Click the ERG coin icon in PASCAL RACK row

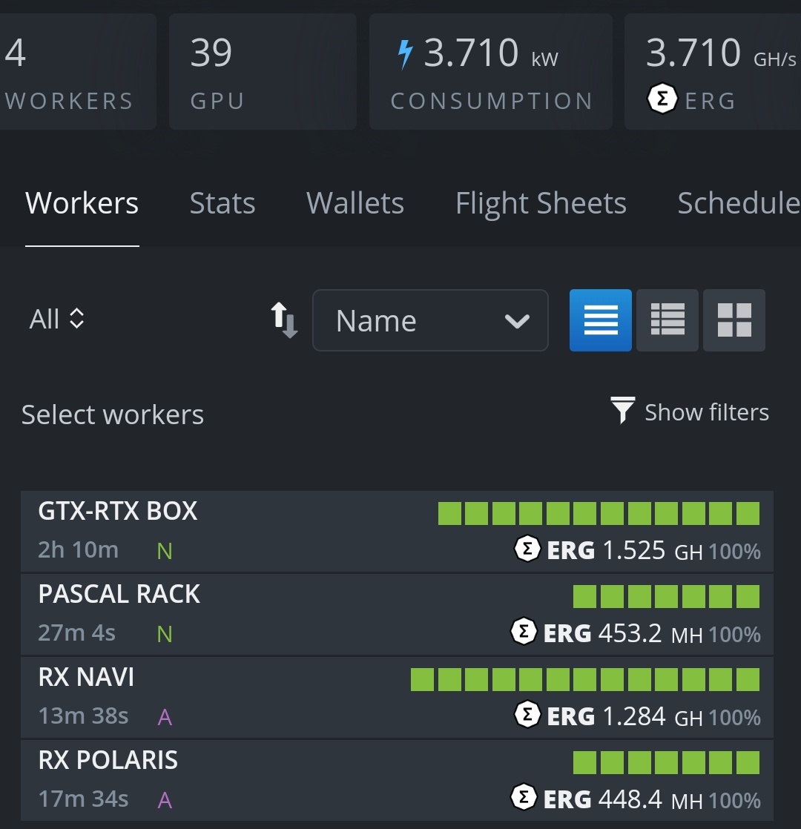click(524, 633)
